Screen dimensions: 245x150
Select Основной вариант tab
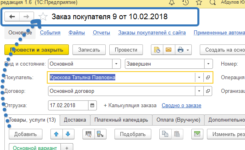click(35, 147)
